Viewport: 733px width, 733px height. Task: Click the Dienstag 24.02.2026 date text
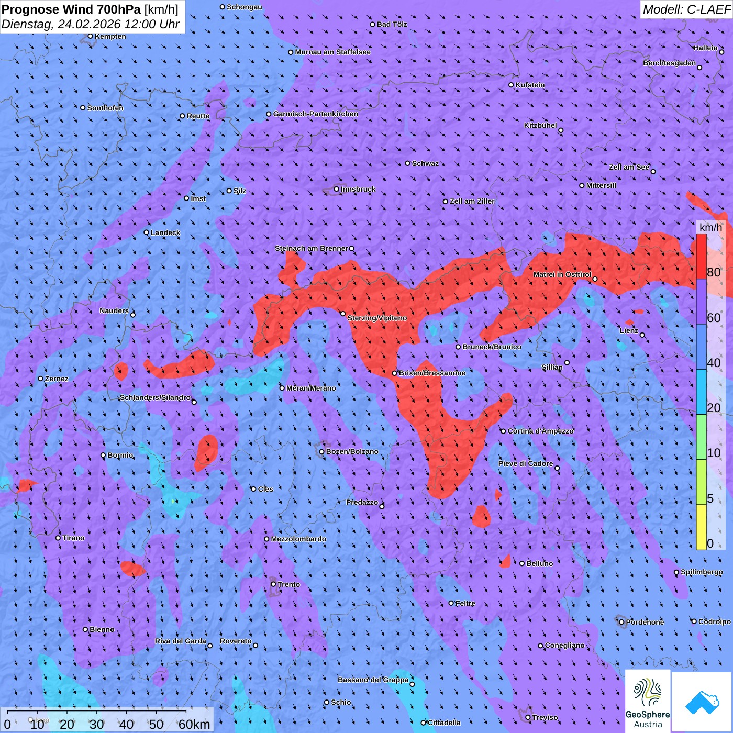pyautogui.click(x=90, y=24)
